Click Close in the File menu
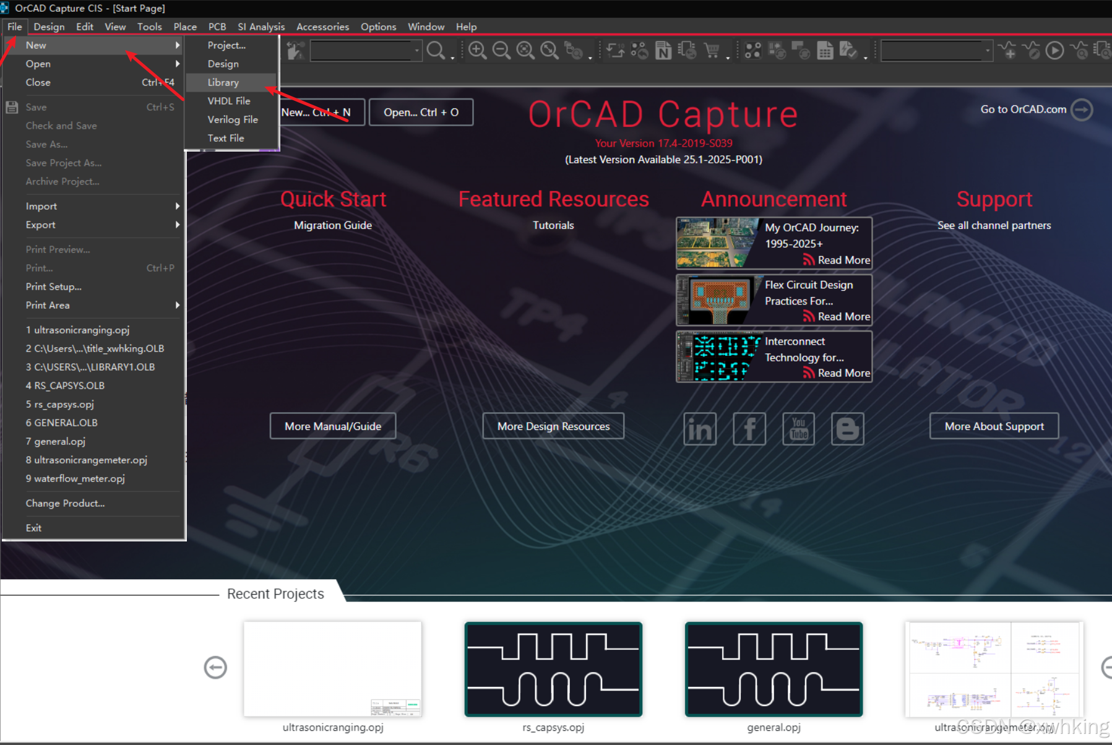The height and width of the screenshot is (745, 1112). (x=94, y=82)
